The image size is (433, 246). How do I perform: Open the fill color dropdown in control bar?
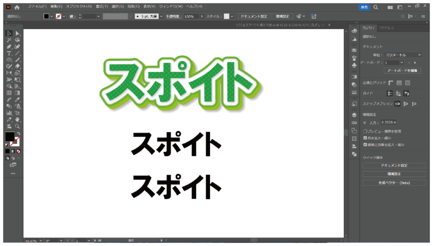[x=52, y=16]
